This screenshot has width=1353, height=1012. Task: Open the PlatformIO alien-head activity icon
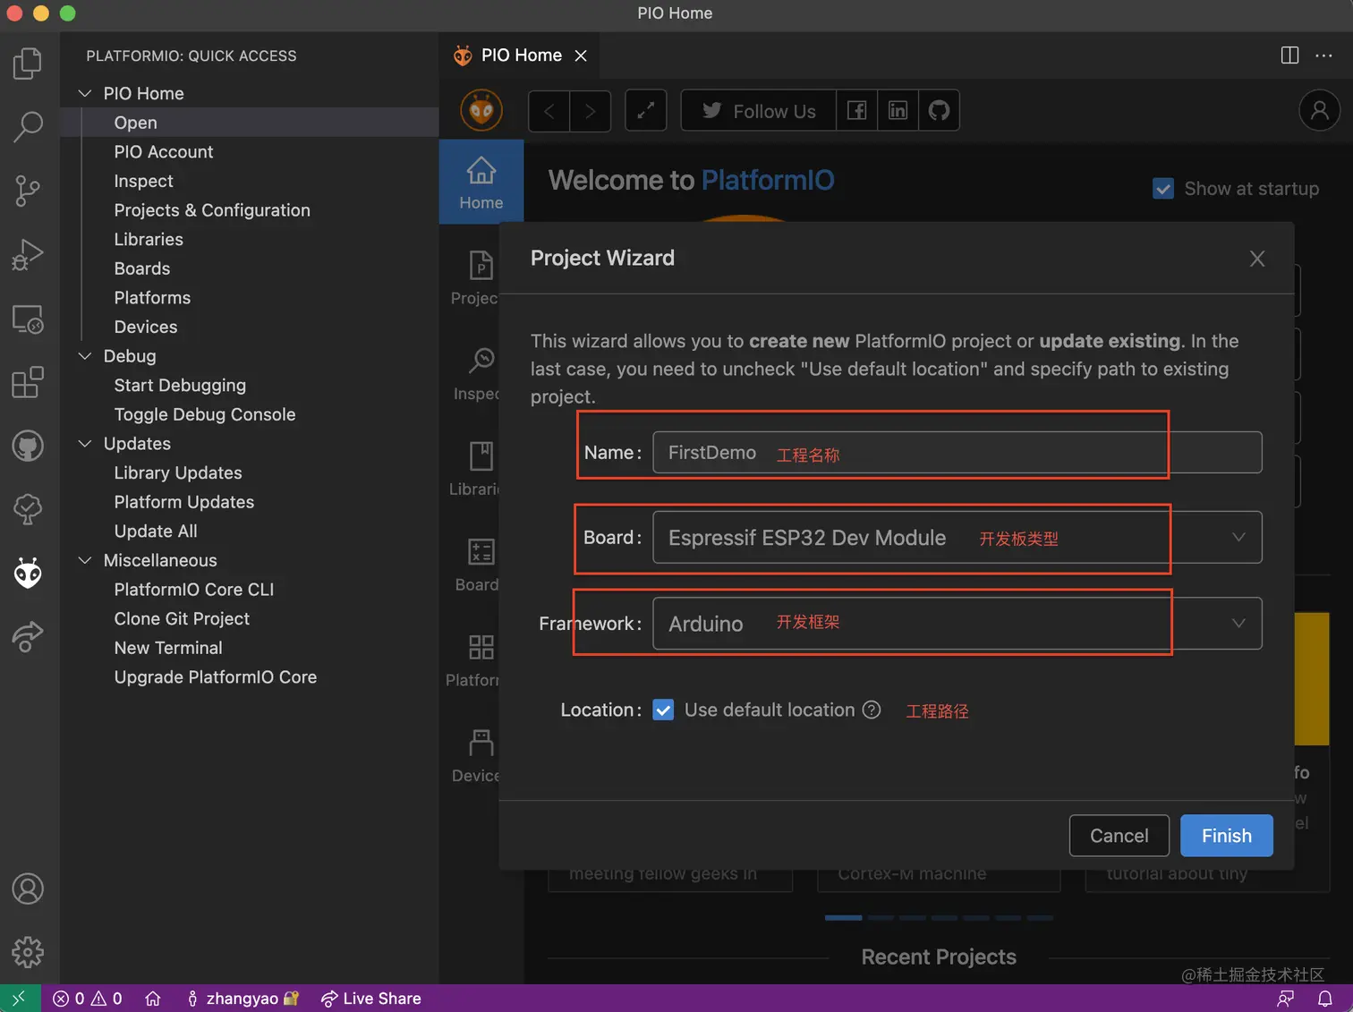28,573
